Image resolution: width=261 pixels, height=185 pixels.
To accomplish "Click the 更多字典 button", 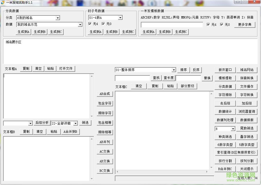I will [245, 24].
